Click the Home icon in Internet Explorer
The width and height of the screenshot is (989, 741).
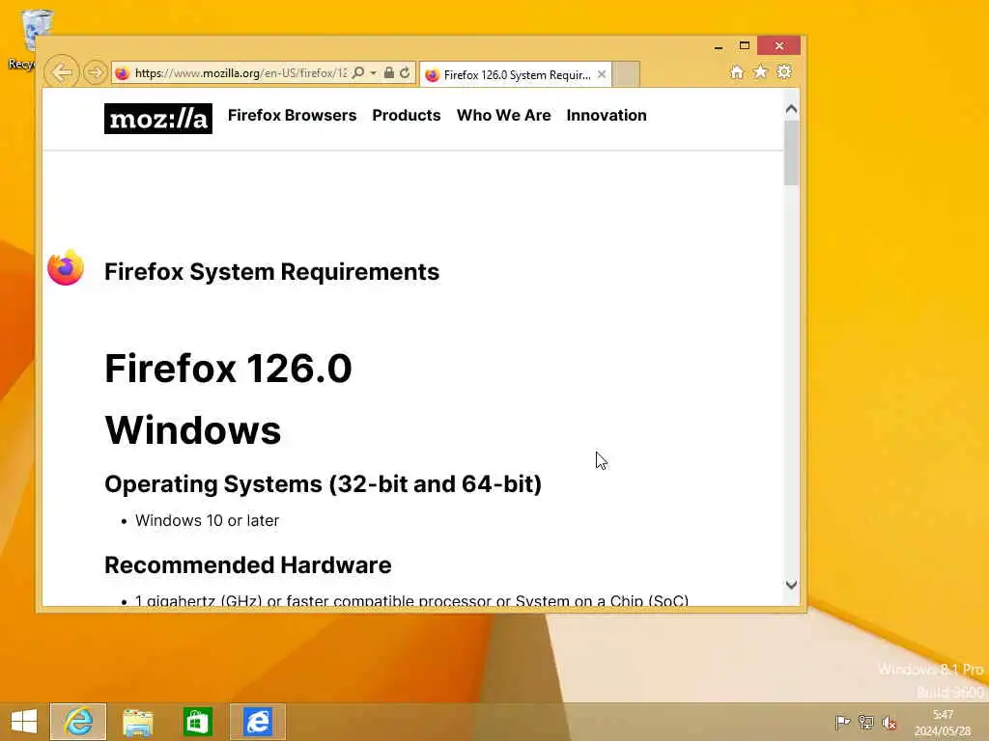click(737, 72)
